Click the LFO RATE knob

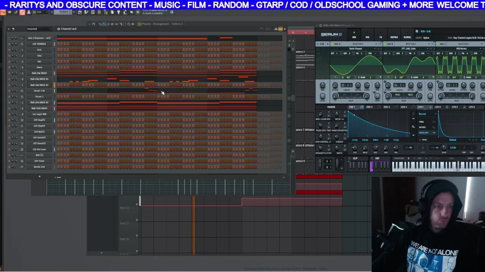coord(444,147)
